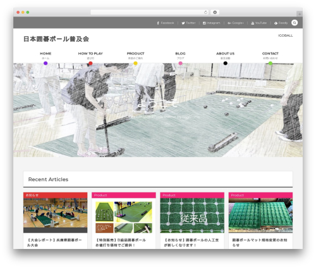Open a new browser tab with plus
Screen dimensions: 316x268
[x=300, y=14]
